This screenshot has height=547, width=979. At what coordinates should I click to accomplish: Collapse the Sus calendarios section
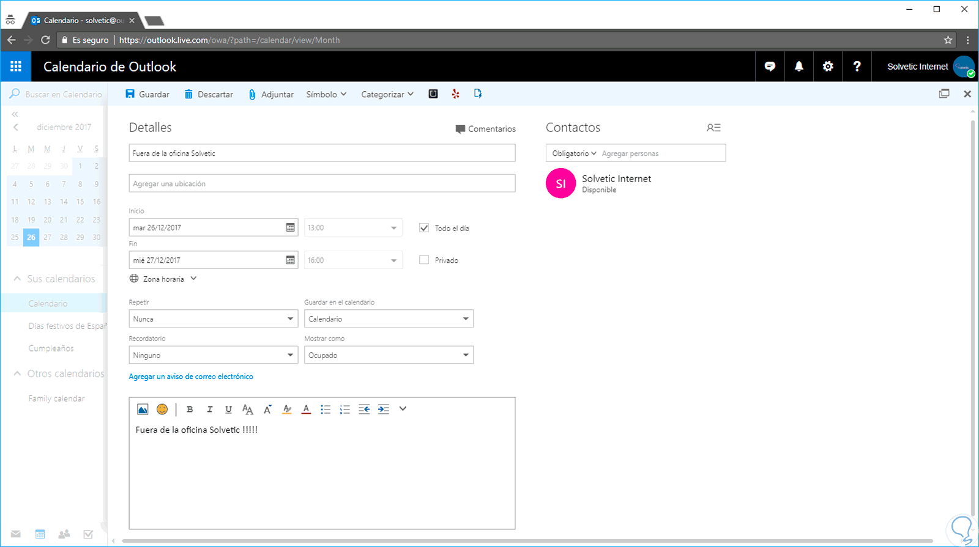click(x=17, y=279)
